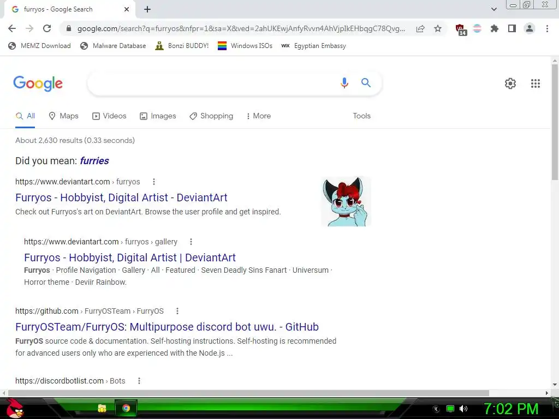This screenshot has width=559, height=419.
Task: Open options for discordbotlist.com result
Action: [x=139, y=381]
